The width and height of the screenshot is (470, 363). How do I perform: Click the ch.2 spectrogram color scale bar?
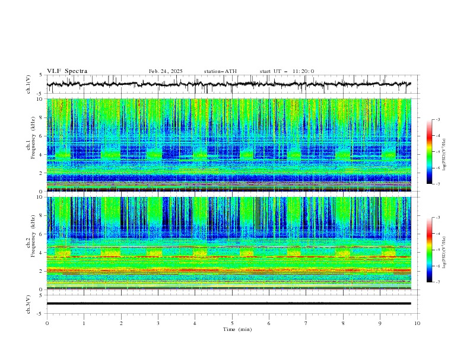click(x=430, y=250)
